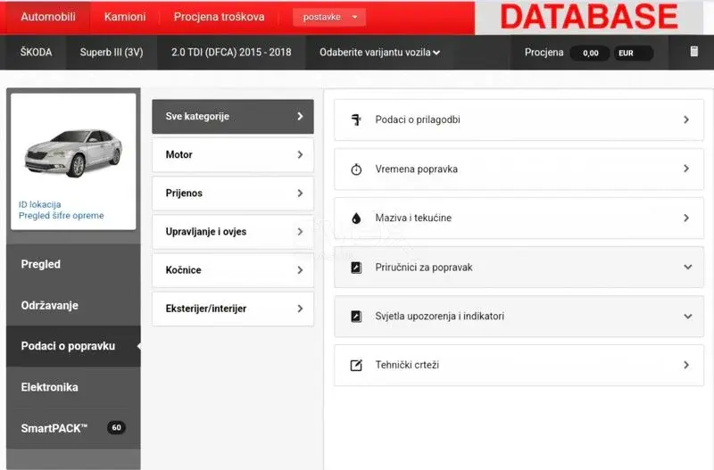The width and height of the screenshot is (714, 470).
Task: Click the EUR currency field
Action: (634, 53)
